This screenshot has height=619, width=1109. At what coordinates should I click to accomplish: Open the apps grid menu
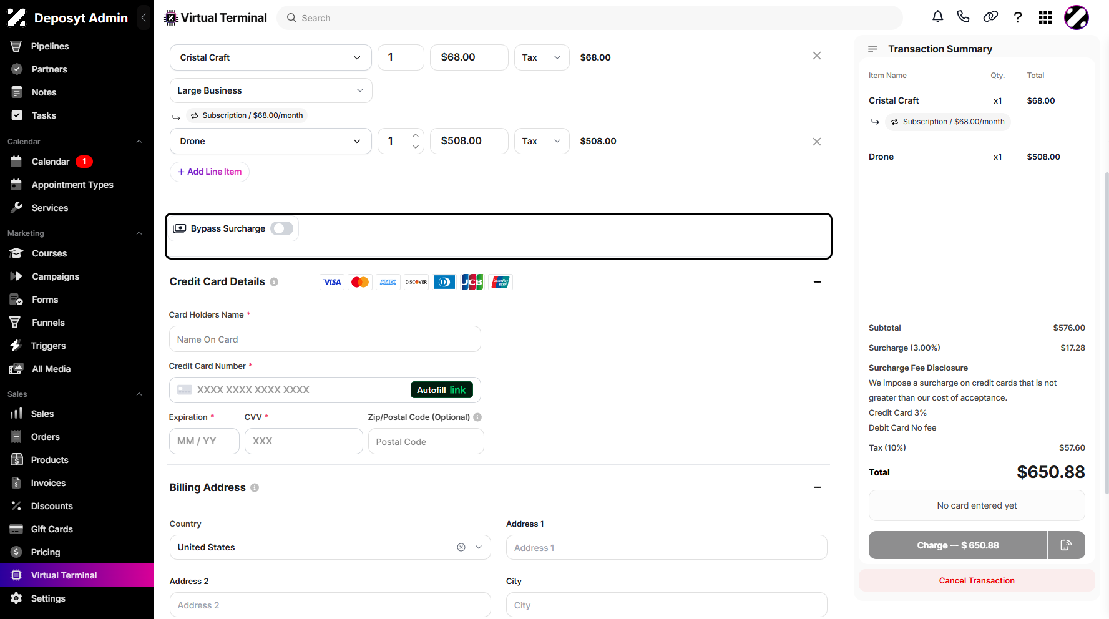[x=1045, y=17]
